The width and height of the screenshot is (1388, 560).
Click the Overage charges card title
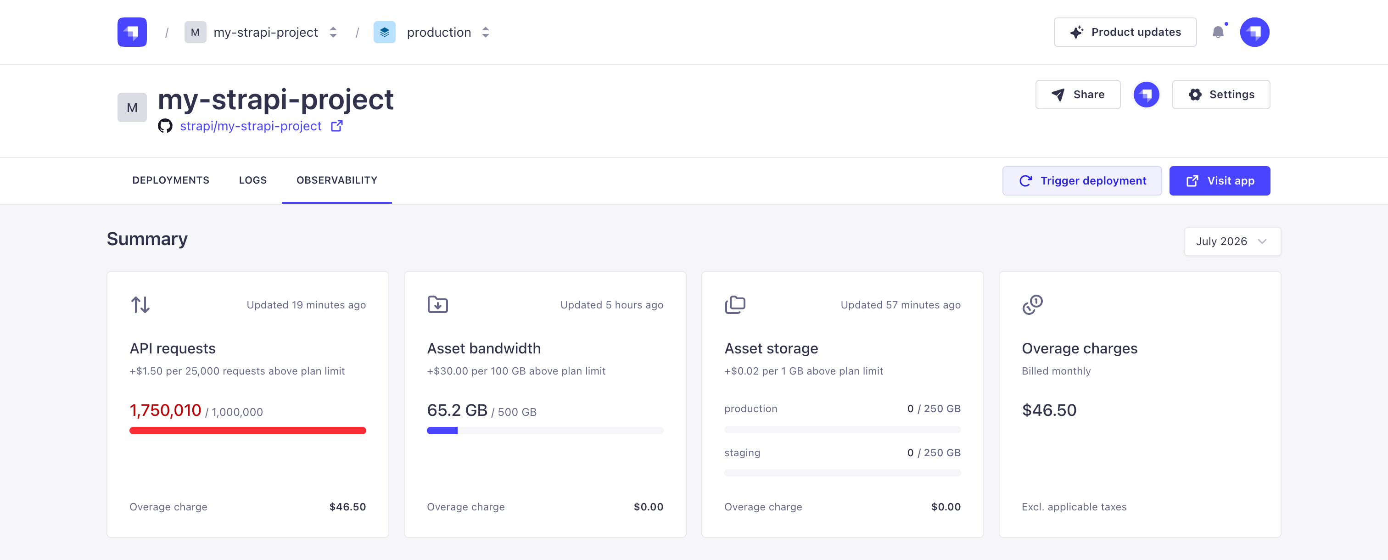point(1079,349)
